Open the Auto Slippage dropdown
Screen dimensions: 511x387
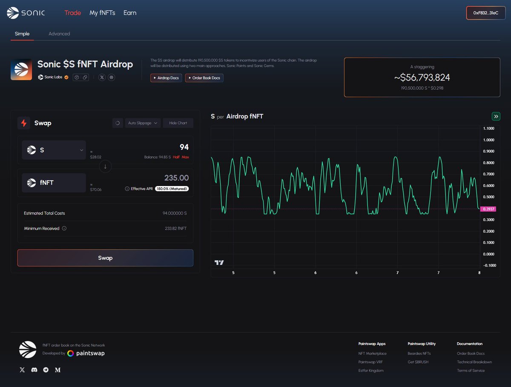click(x=143, y=123)
